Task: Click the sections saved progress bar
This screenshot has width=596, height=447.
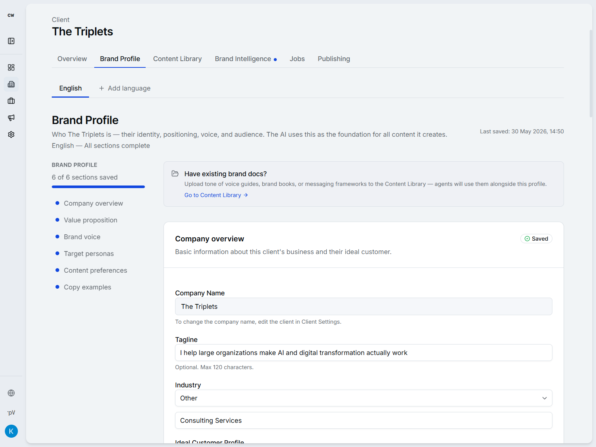Action: [98, 187]
